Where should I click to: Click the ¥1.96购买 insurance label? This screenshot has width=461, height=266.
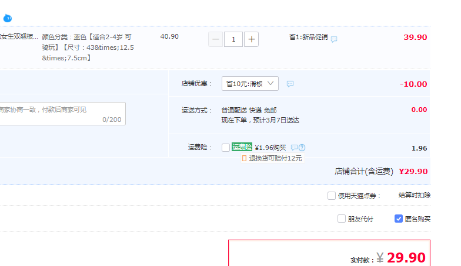pos(270,148)
